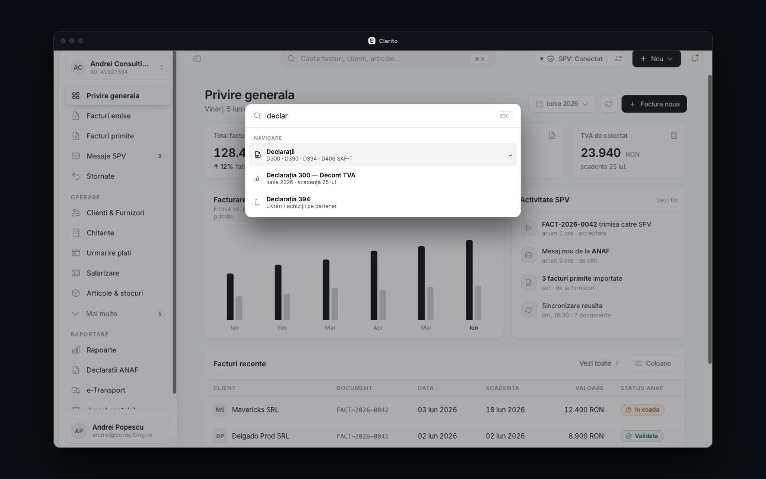Click the Sincronizare reusita sync icon
This screenshot has height=479, width=766.
528,310
